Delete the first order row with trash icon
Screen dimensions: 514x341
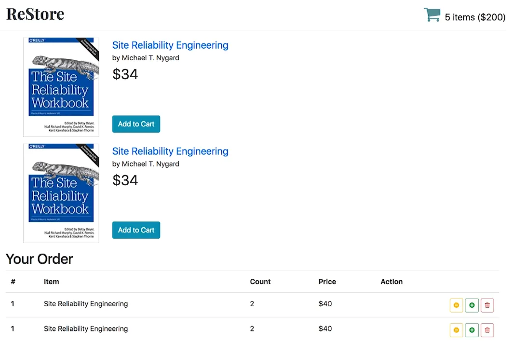click(487, 305)
